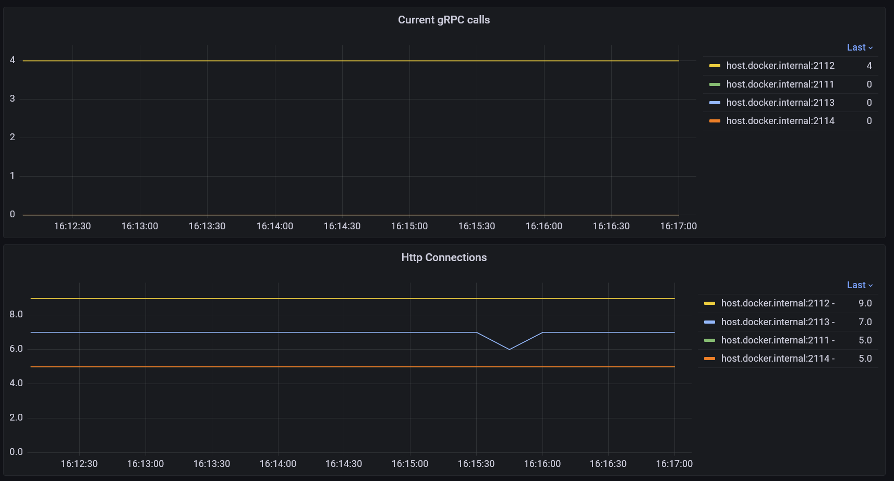Toggle host.docker.internal:2114 series in gRPC calls legend
Viewport: 894px width, 481px height.
(780, 121)
